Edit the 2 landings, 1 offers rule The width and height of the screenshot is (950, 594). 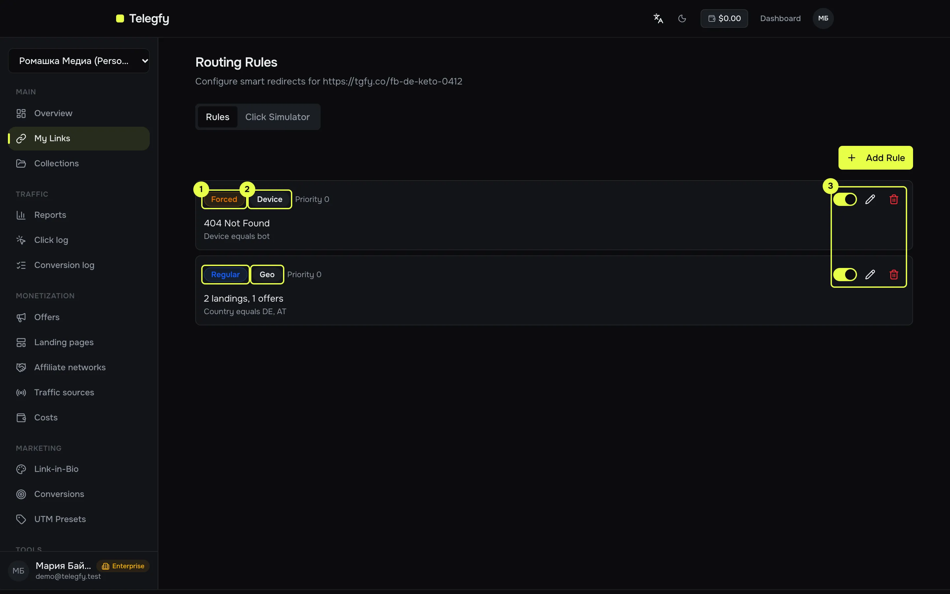[x=870, y=275]
